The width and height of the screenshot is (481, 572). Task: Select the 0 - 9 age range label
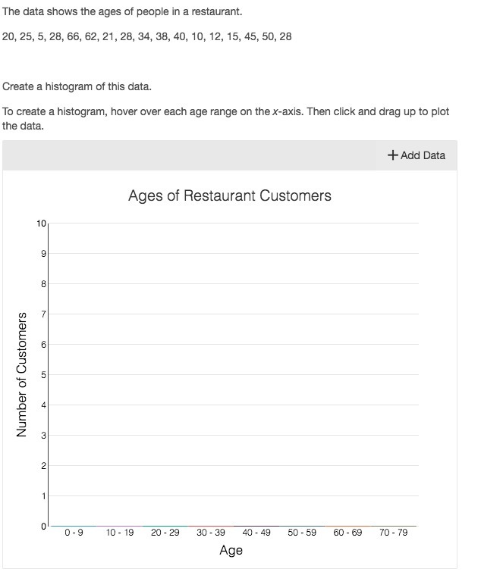pyautogui.click(x=74, y=533)
